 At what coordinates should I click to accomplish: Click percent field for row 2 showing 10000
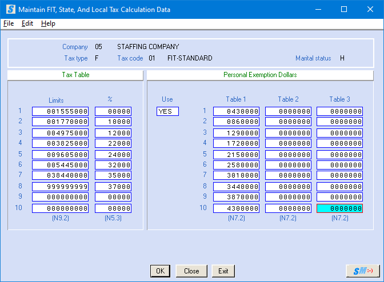coord(113,122)
